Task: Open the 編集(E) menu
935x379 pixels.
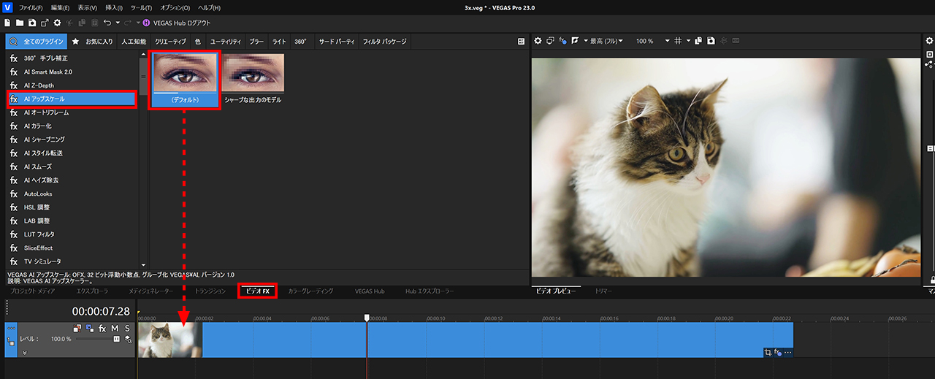Action: click(61, 7)
